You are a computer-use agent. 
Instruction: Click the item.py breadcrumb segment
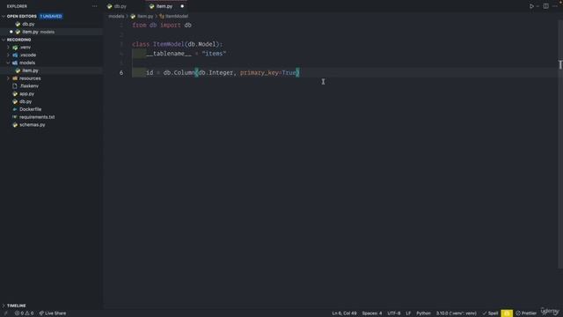[145, 16]
